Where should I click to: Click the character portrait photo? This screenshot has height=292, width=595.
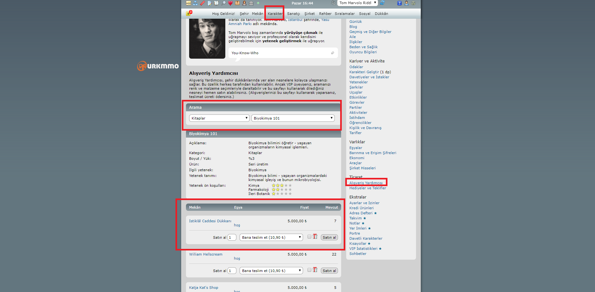207,38
